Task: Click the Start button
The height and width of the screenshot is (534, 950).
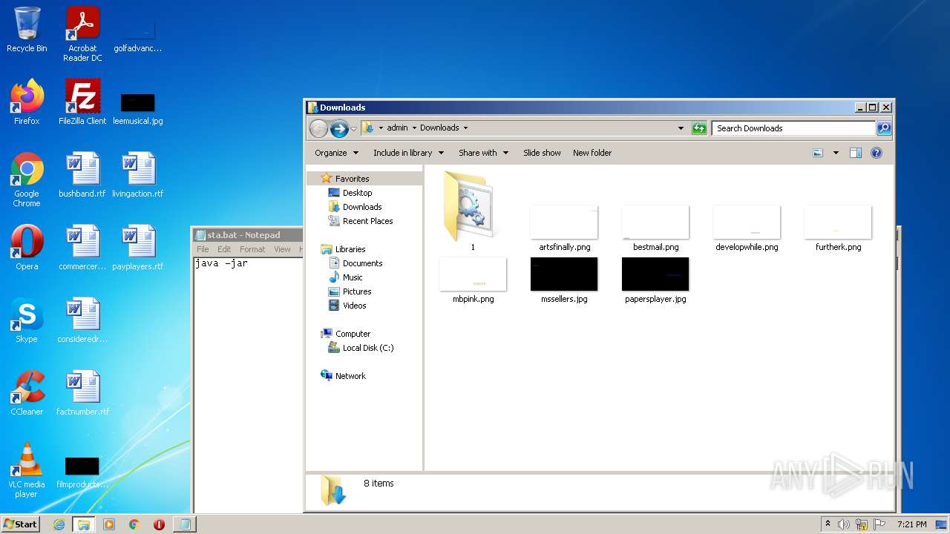Action: pyautogui.click(x=20, y=524)
